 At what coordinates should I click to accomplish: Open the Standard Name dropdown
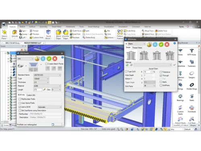(47, 75)
